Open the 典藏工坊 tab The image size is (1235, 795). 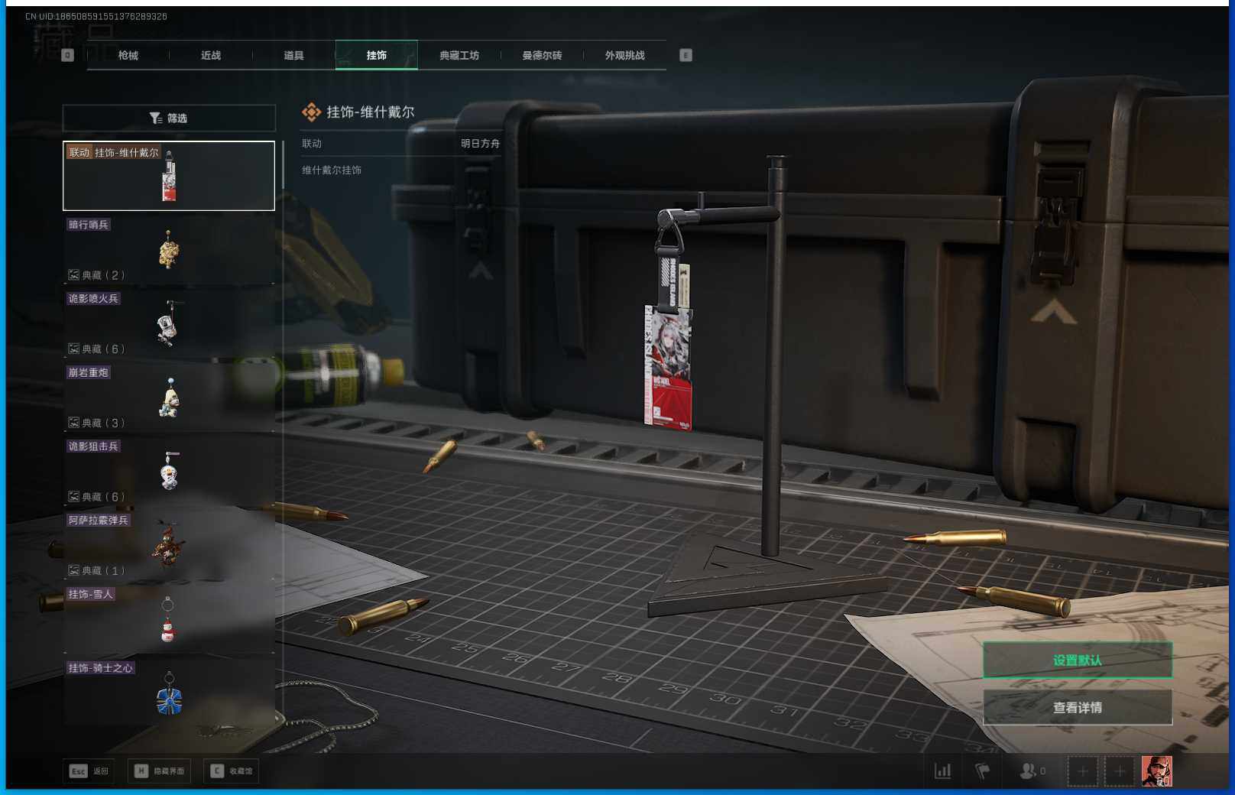(x=459, y=55)
